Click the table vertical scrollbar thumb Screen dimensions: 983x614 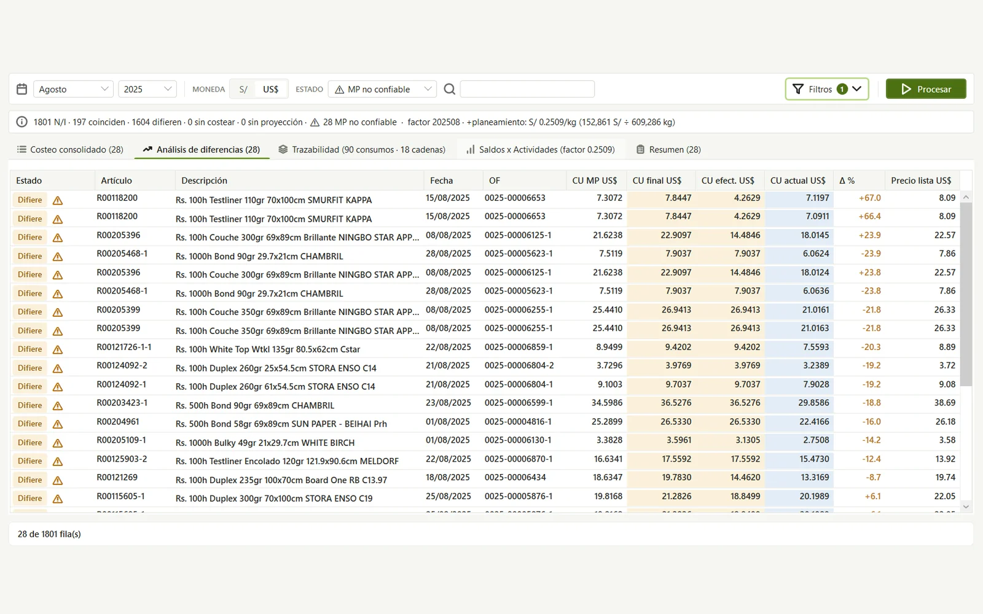coord(966,294)
